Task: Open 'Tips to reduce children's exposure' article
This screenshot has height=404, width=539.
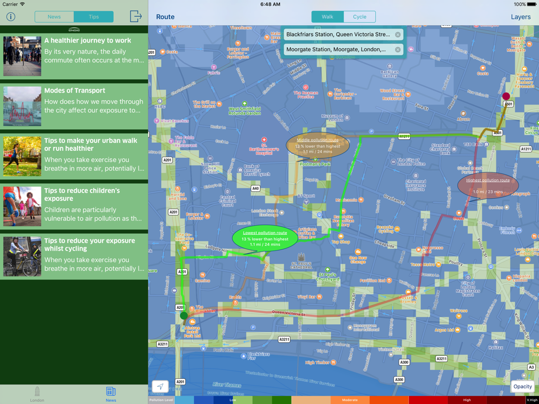Action: pyautogui.click(x=74, y=206)
